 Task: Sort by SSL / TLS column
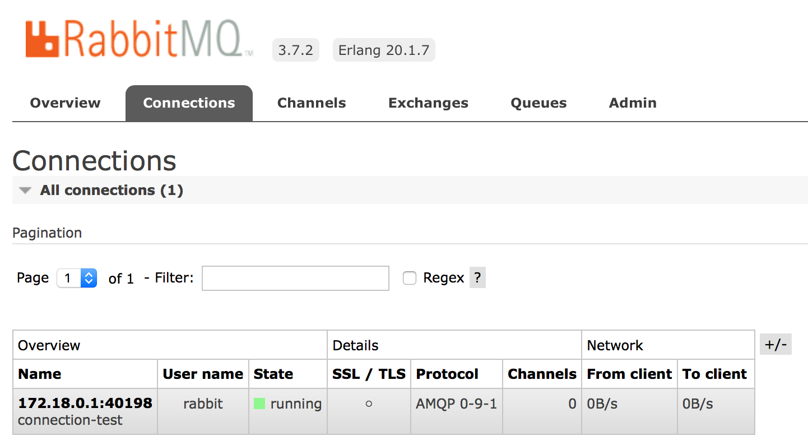(x=369, y=374)
